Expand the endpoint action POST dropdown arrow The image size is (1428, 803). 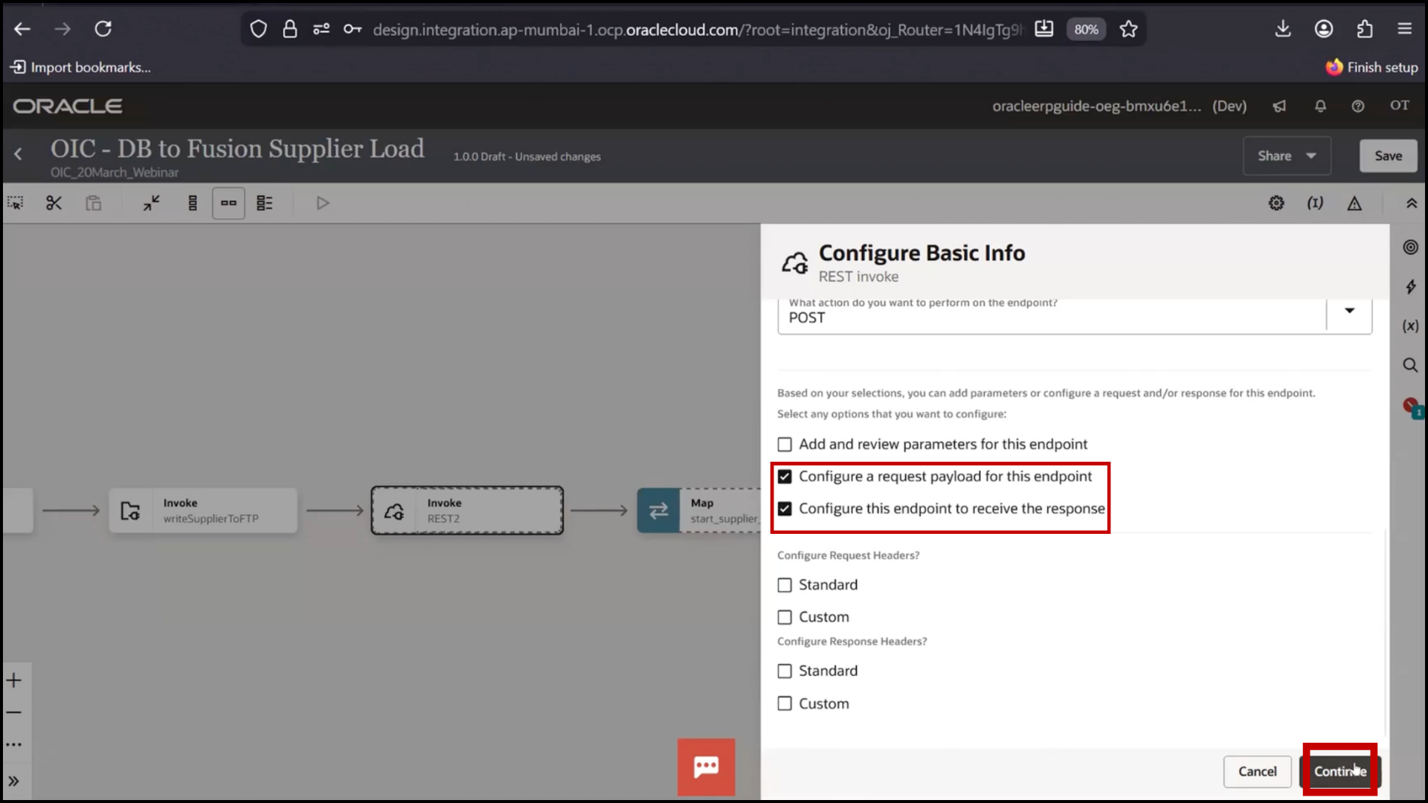[x=1349, y=311]
